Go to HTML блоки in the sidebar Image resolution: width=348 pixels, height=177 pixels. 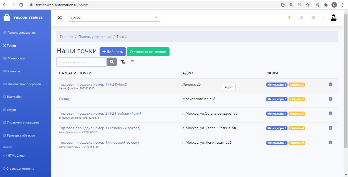click(16, 156)
